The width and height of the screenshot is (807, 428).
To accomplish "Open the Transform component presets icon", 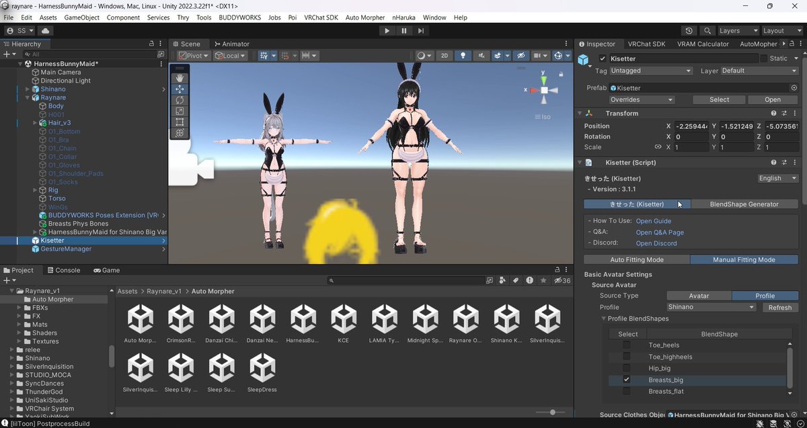I will click(784, 114).
